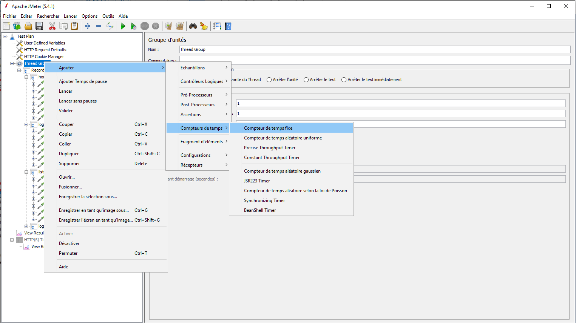Click the Cut scissors toolbar icon
This screenshot has height=323, width=576.
tap(53, 26)
